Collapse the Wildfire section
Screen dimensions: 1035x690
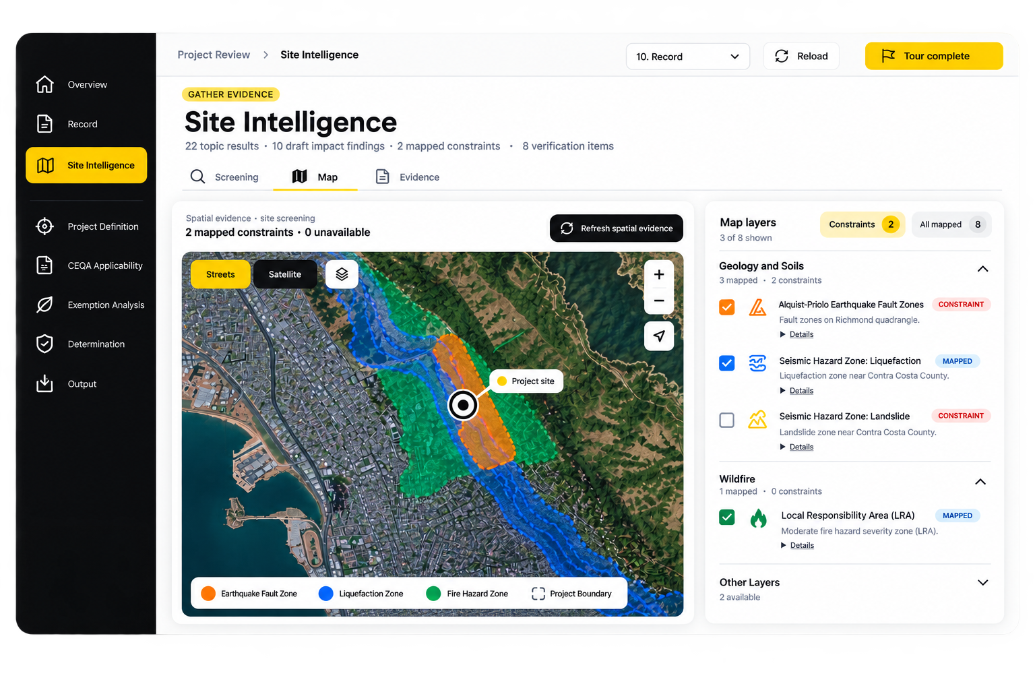980,482
